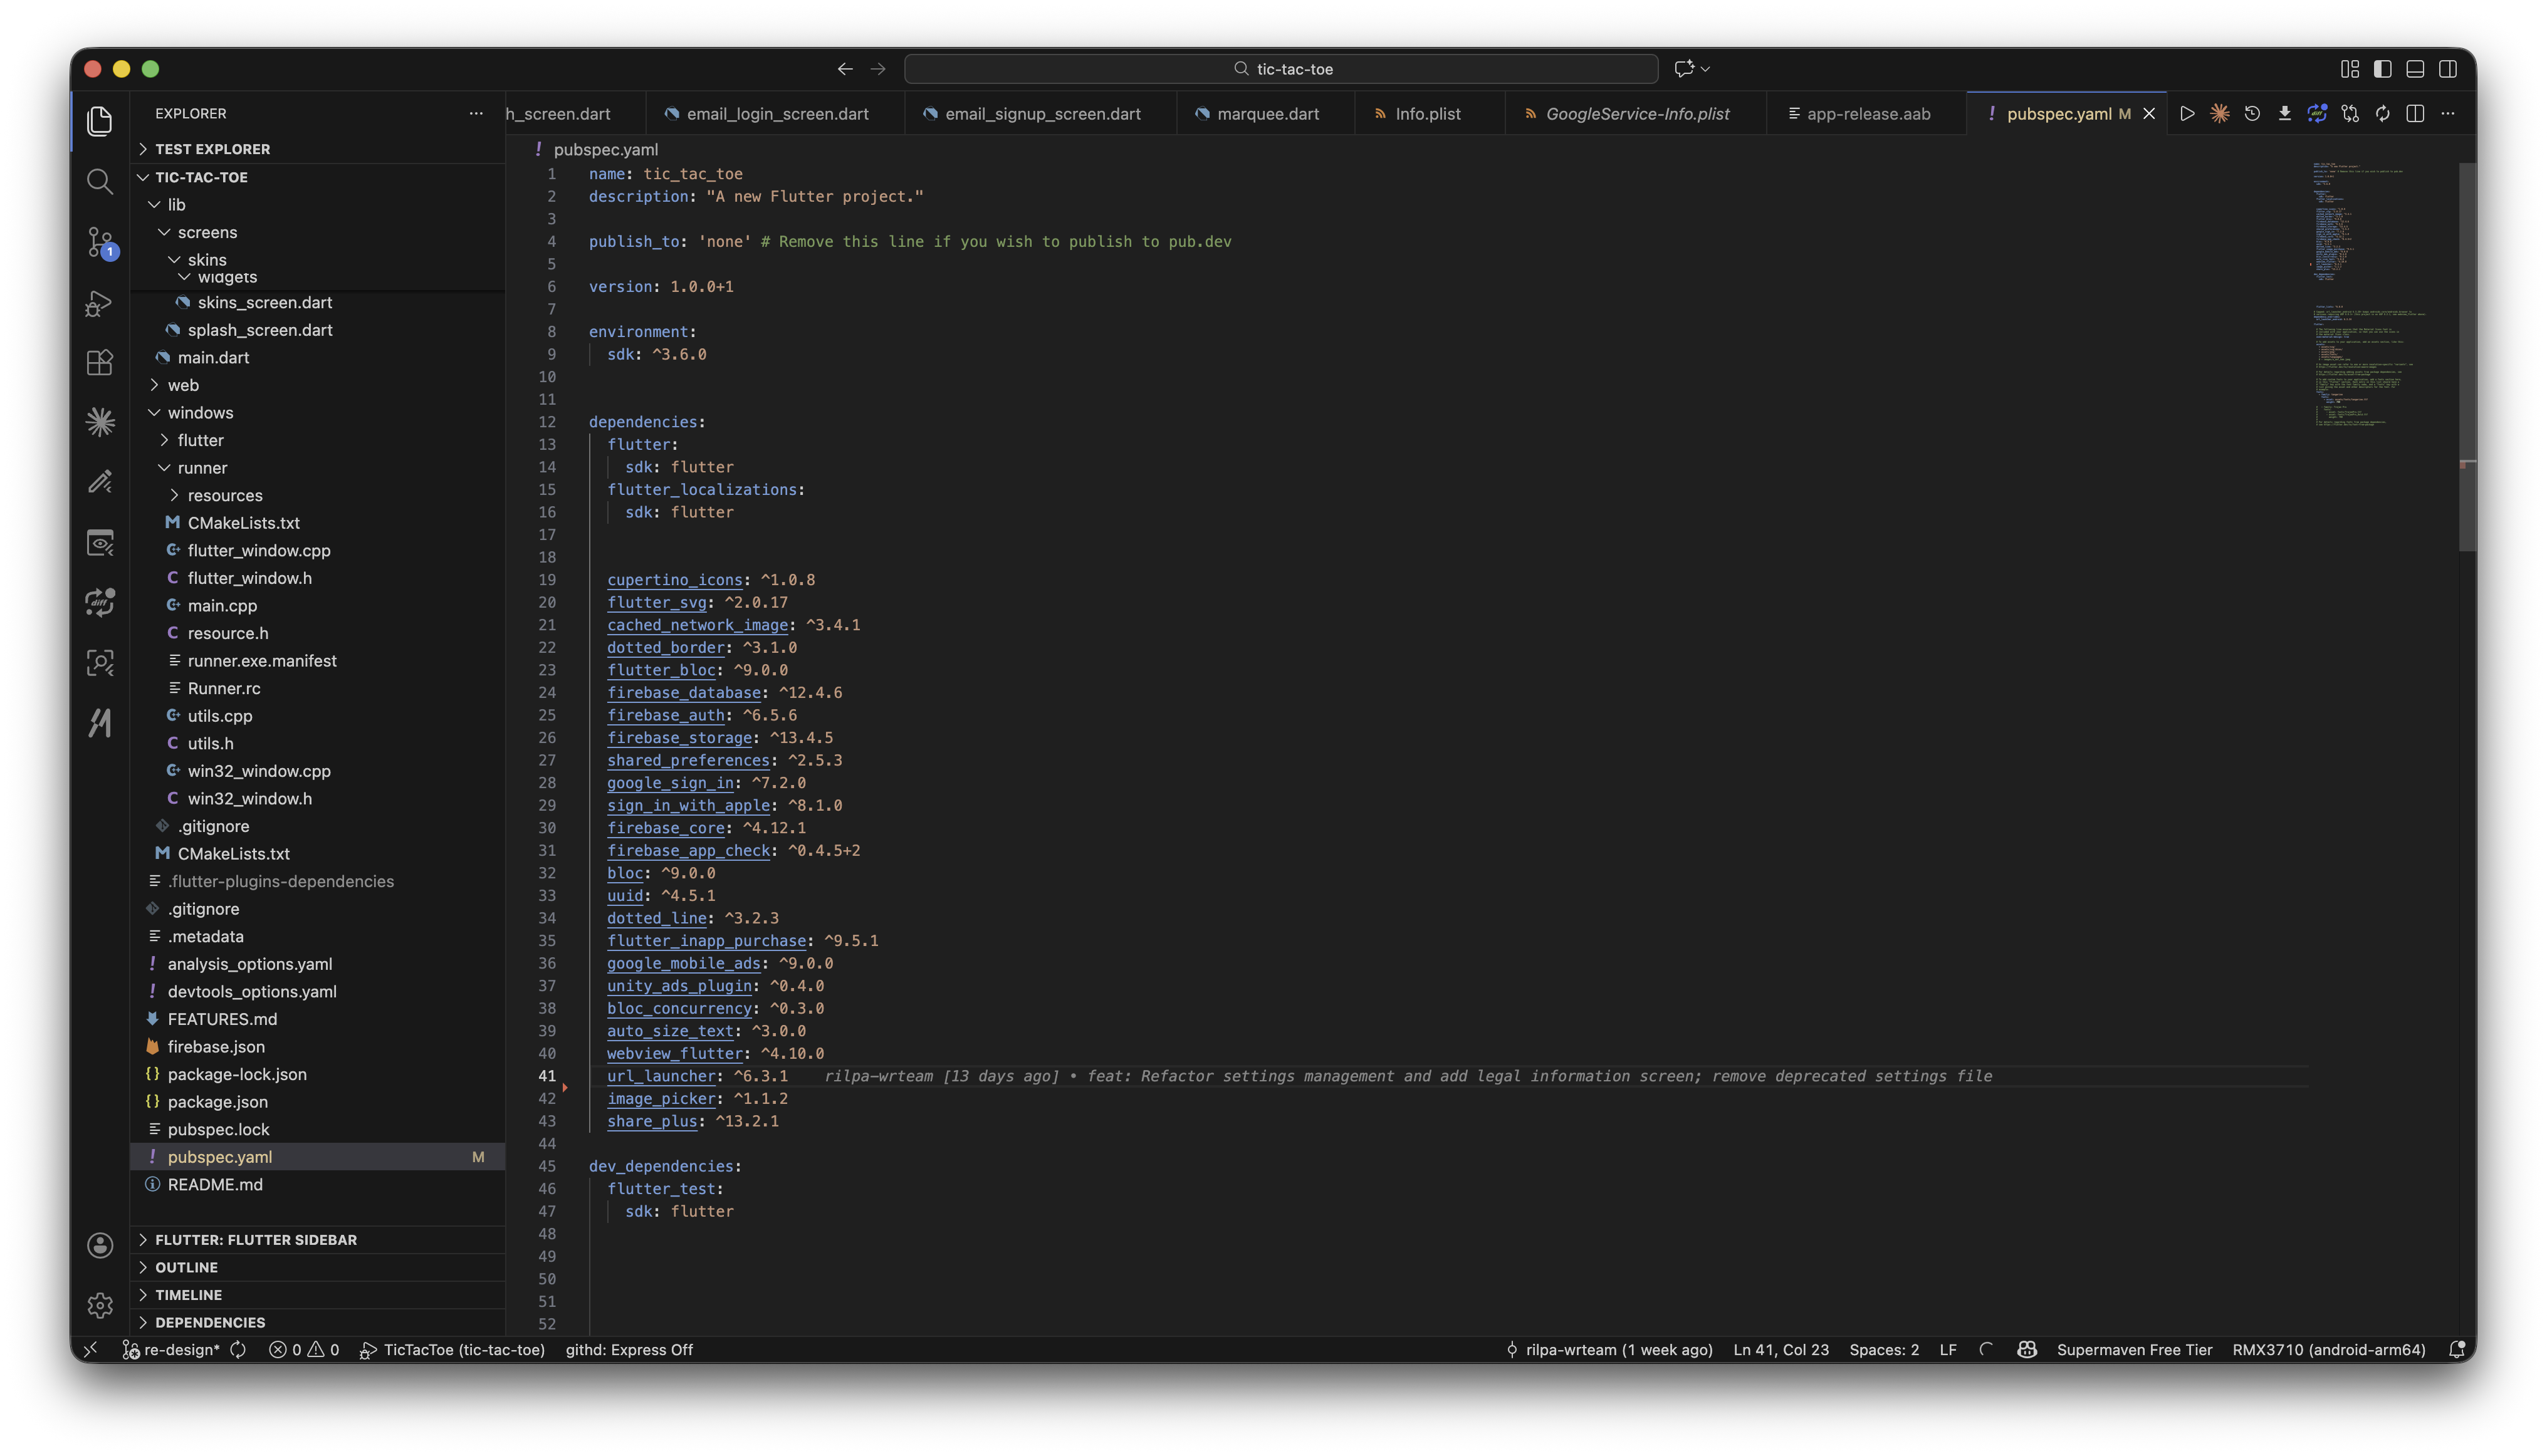Screen dimensions: 2547x1456
Task: Click the history clock icon in editor toolbar
Action: [x=2252, y=113]
